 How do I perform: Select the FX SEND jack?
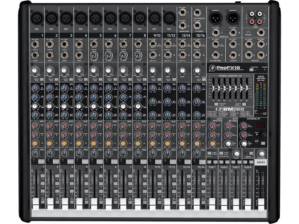(x=198, y=25)
